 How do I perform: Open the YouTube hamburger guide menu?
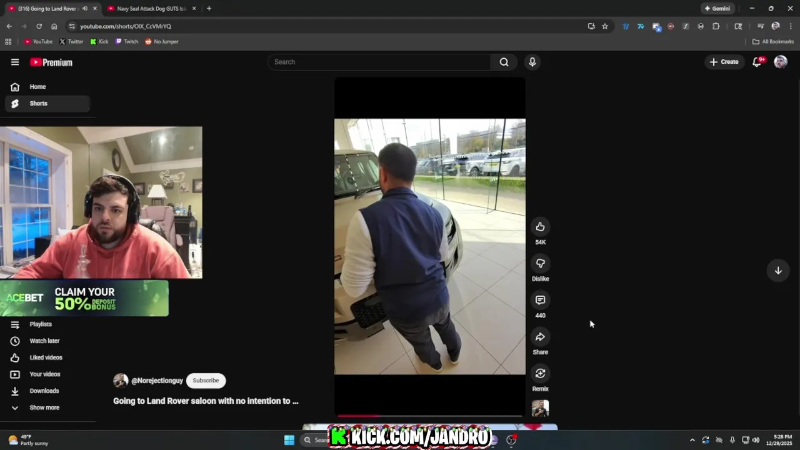(15, 62)
